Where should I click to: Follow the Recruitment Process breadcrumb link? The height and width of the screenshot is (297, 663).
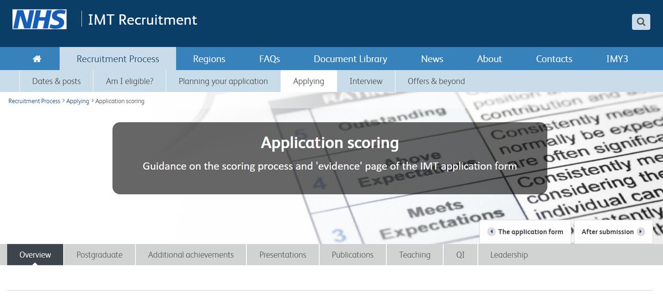34,101
